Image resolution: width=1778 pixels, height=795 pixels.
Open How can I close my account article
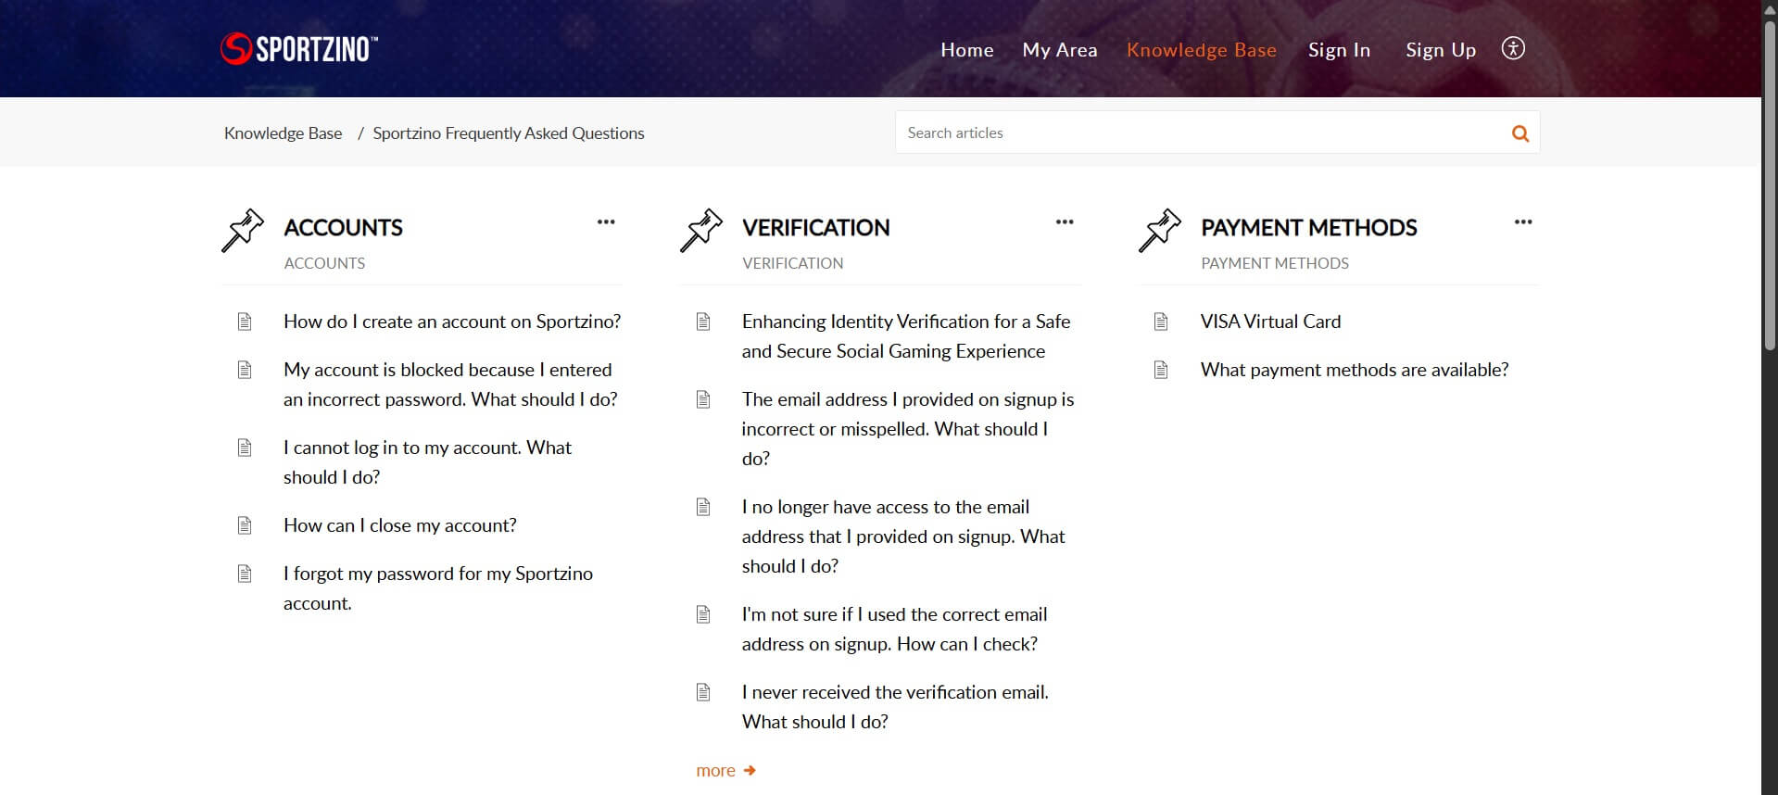point(400,525)
